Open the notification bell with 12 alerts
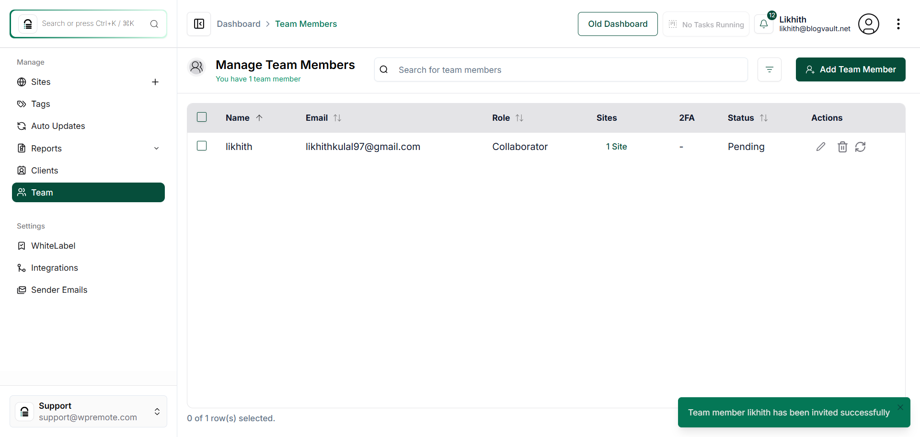Screen dimensions: 920x437 (764, 23)
